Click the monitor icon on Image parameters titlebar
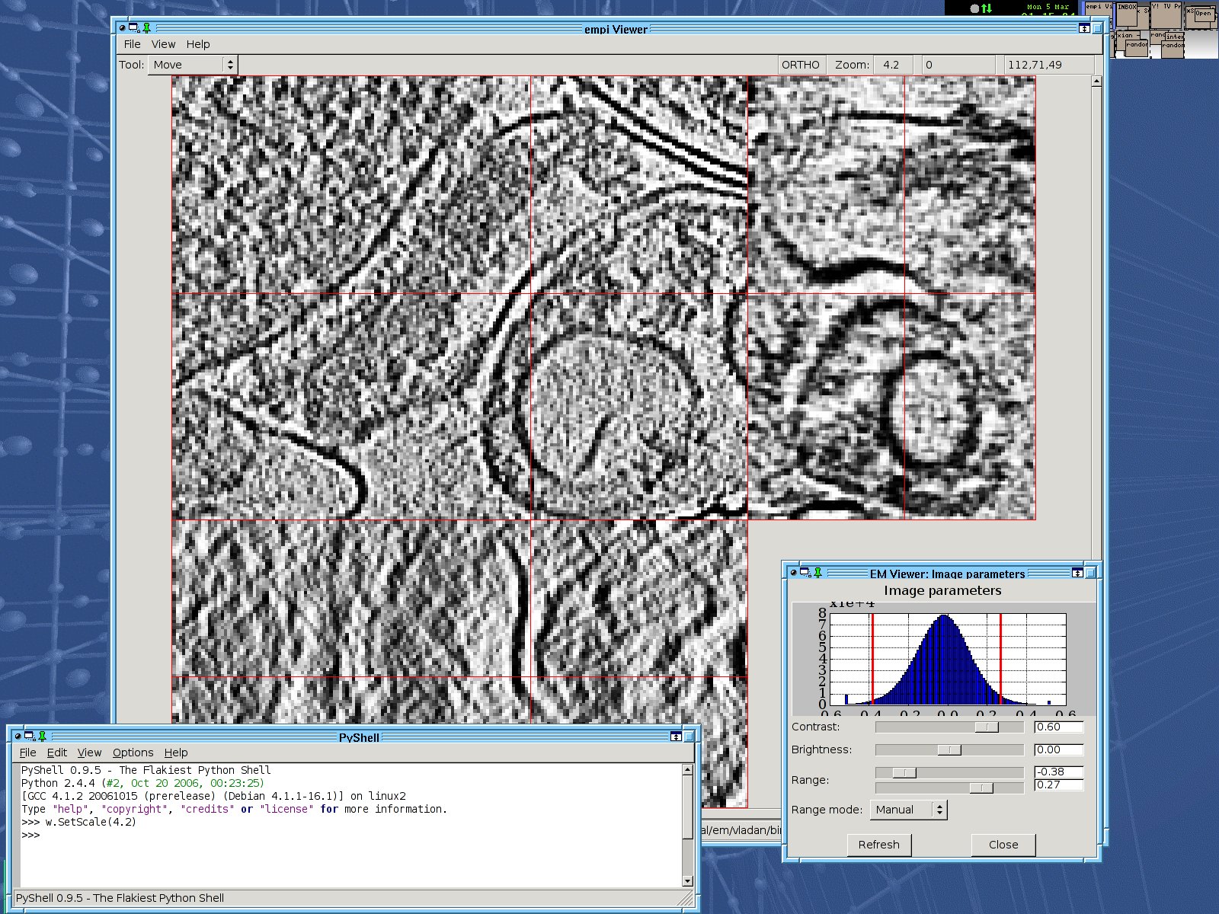 click(805, 572)
